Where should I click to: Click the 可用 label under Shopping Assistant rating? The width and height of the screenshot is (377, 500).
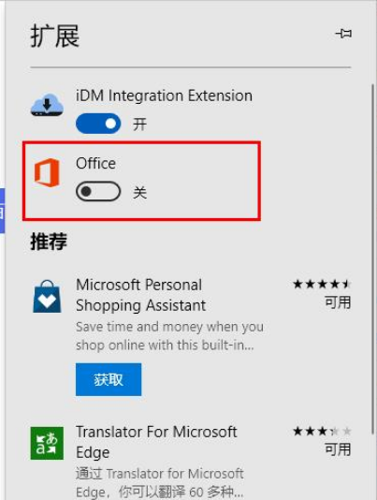coord(338,302)
